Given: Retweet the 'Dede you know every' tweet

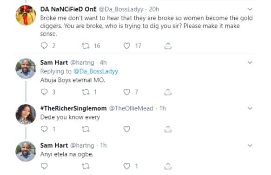Looking at the screenshot, I should (x=86, y=129).
